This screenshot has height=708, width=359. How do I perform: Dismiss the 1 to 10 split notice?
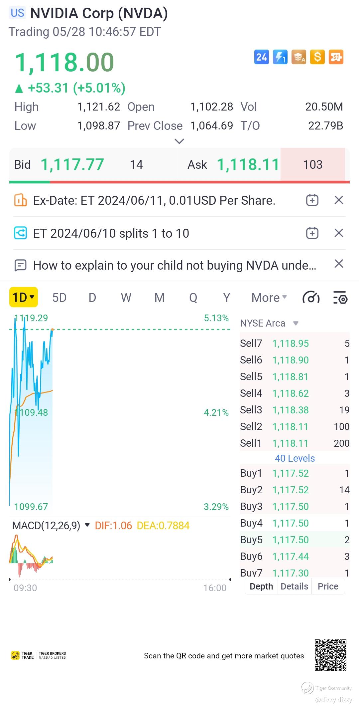pyautogui.click(x=339, y=233)
